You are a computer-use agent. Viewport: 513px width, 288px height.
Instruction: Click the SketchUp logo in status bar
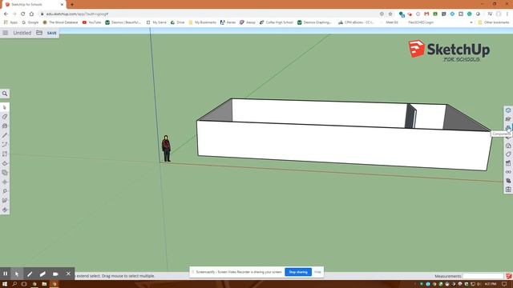click(x=509, y=276)
